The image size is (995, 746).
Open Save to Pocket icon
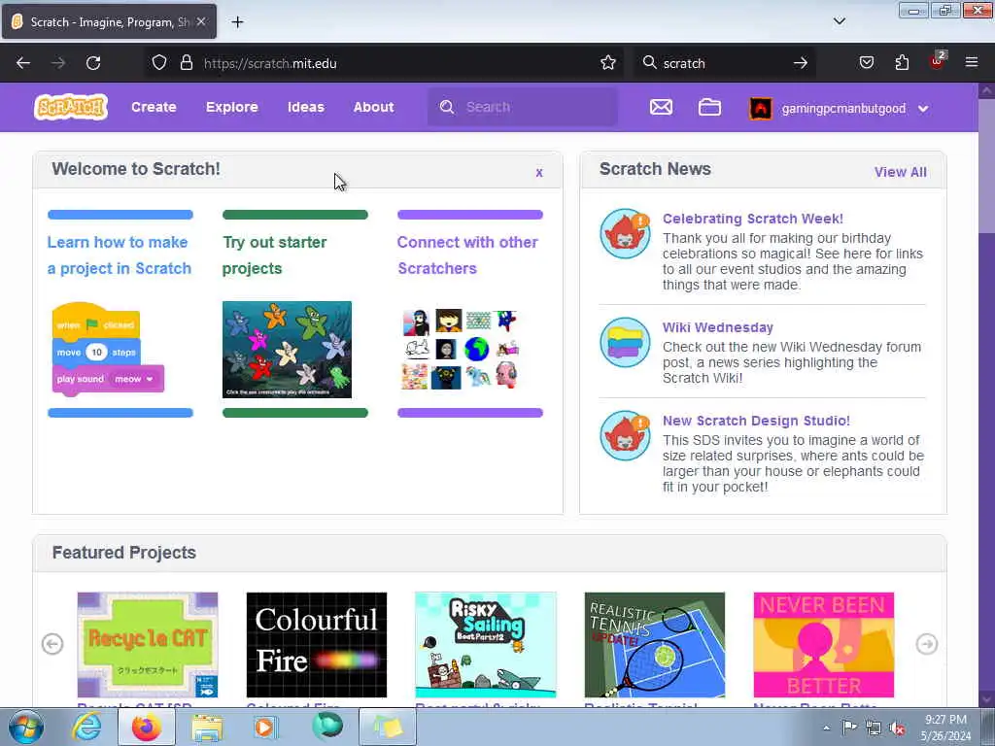click(866, 63)
